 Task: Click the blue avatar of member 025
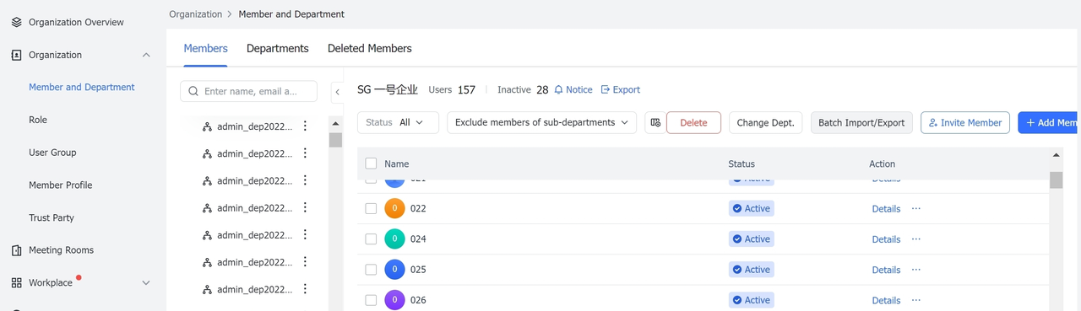click(x=394, y=270)
